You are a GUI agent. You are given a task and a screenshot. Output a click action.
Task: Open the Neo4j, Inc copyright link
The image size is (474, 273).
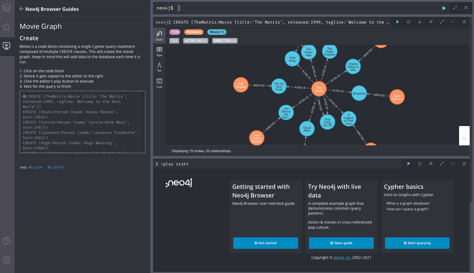342,258
